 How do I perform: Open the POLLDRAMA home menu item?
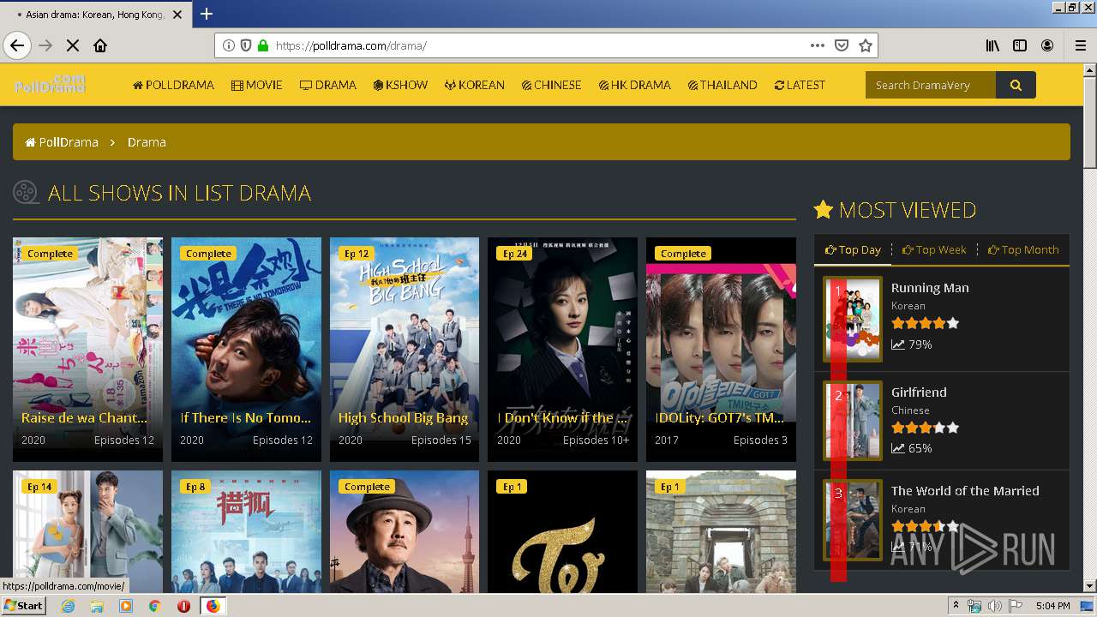pyautogui.click(x=173, y=85)
